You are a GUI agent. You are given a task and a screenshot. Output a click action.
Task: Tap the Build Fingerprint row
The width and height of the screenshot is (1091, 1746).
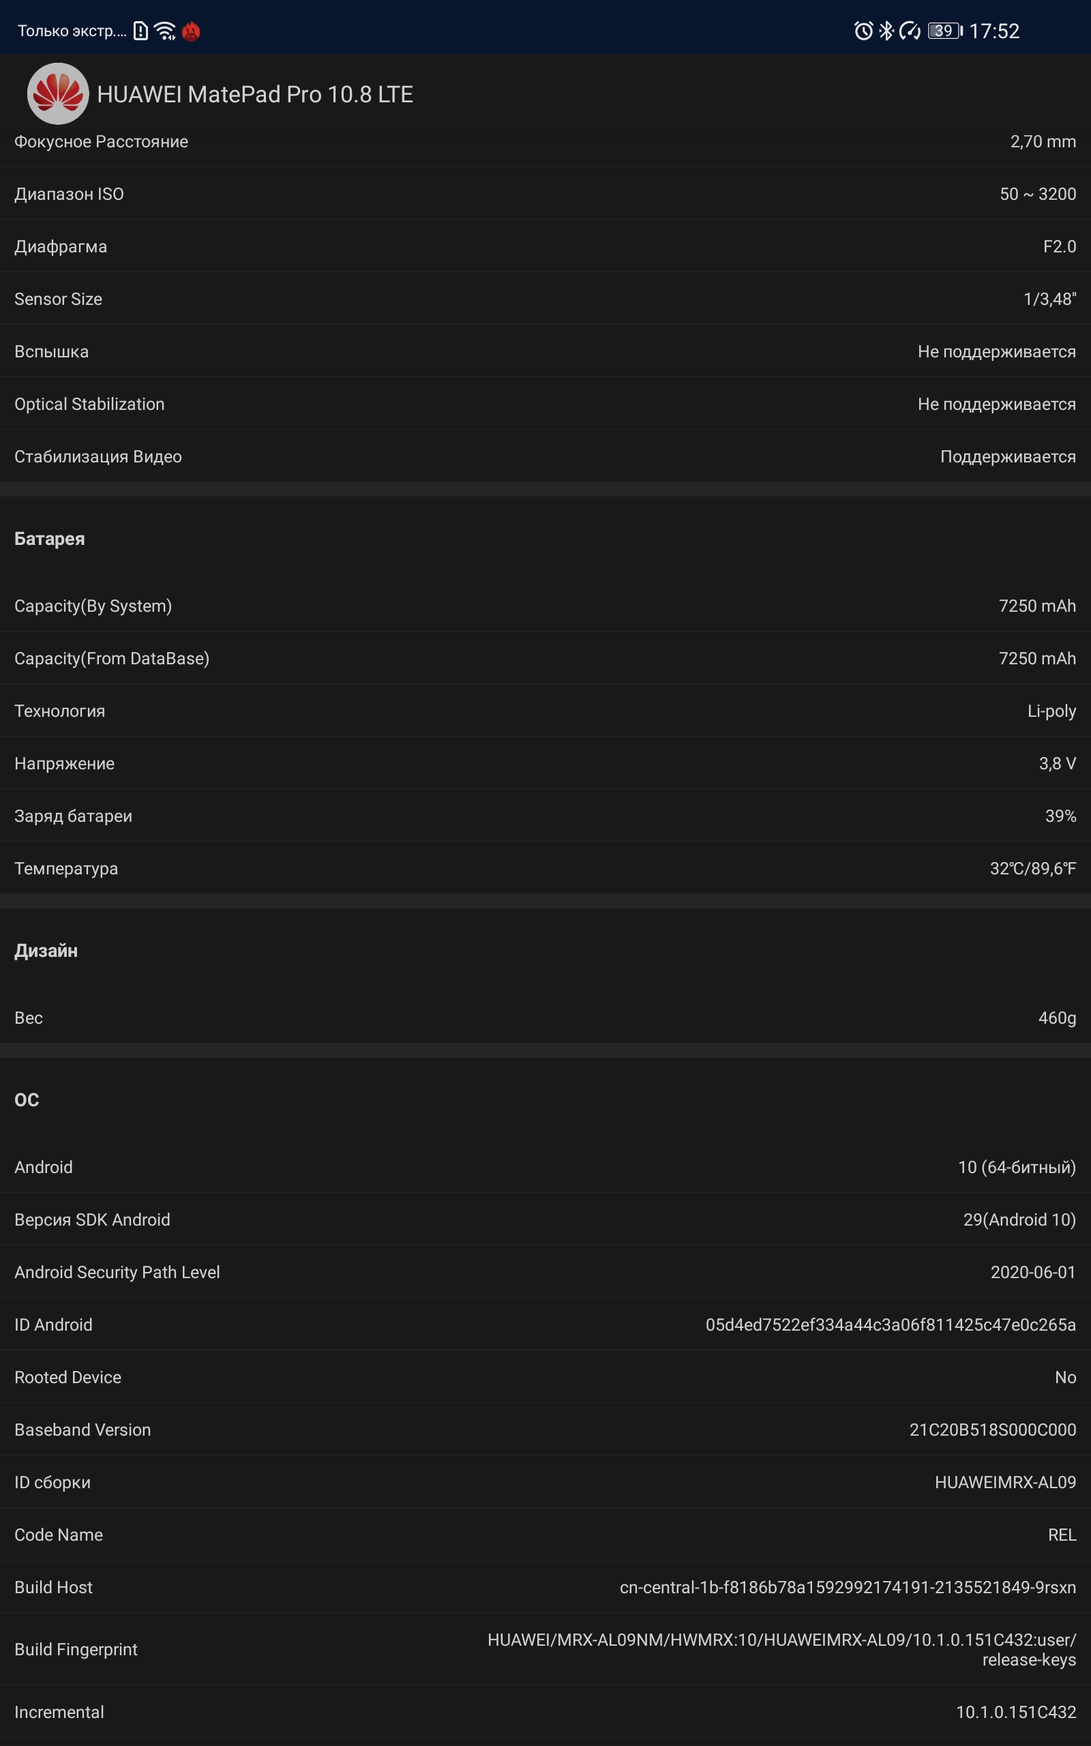click(x=545, y=1649)
